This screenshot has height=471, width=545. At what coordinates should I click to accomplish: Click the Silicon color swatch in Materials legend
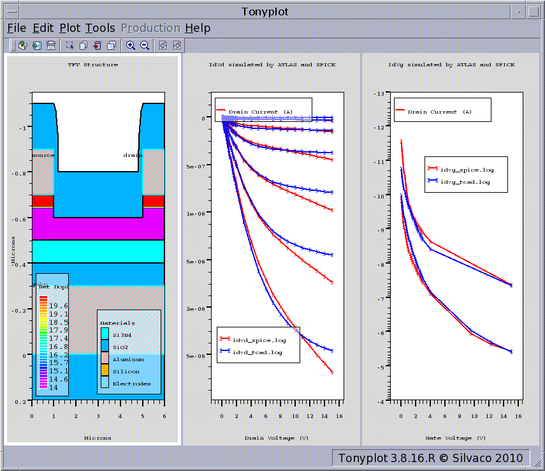[105, 370]
